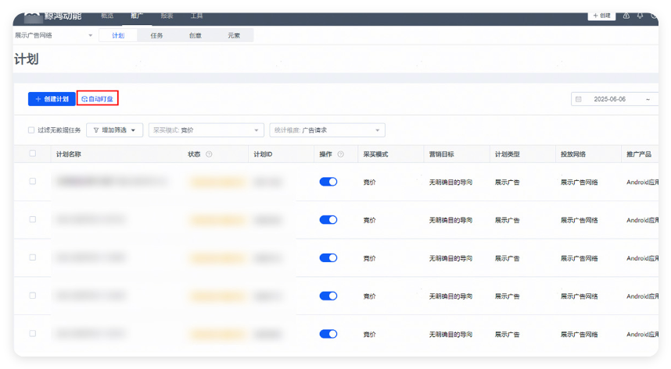Click the help icon next to 状态

(209, 154)
